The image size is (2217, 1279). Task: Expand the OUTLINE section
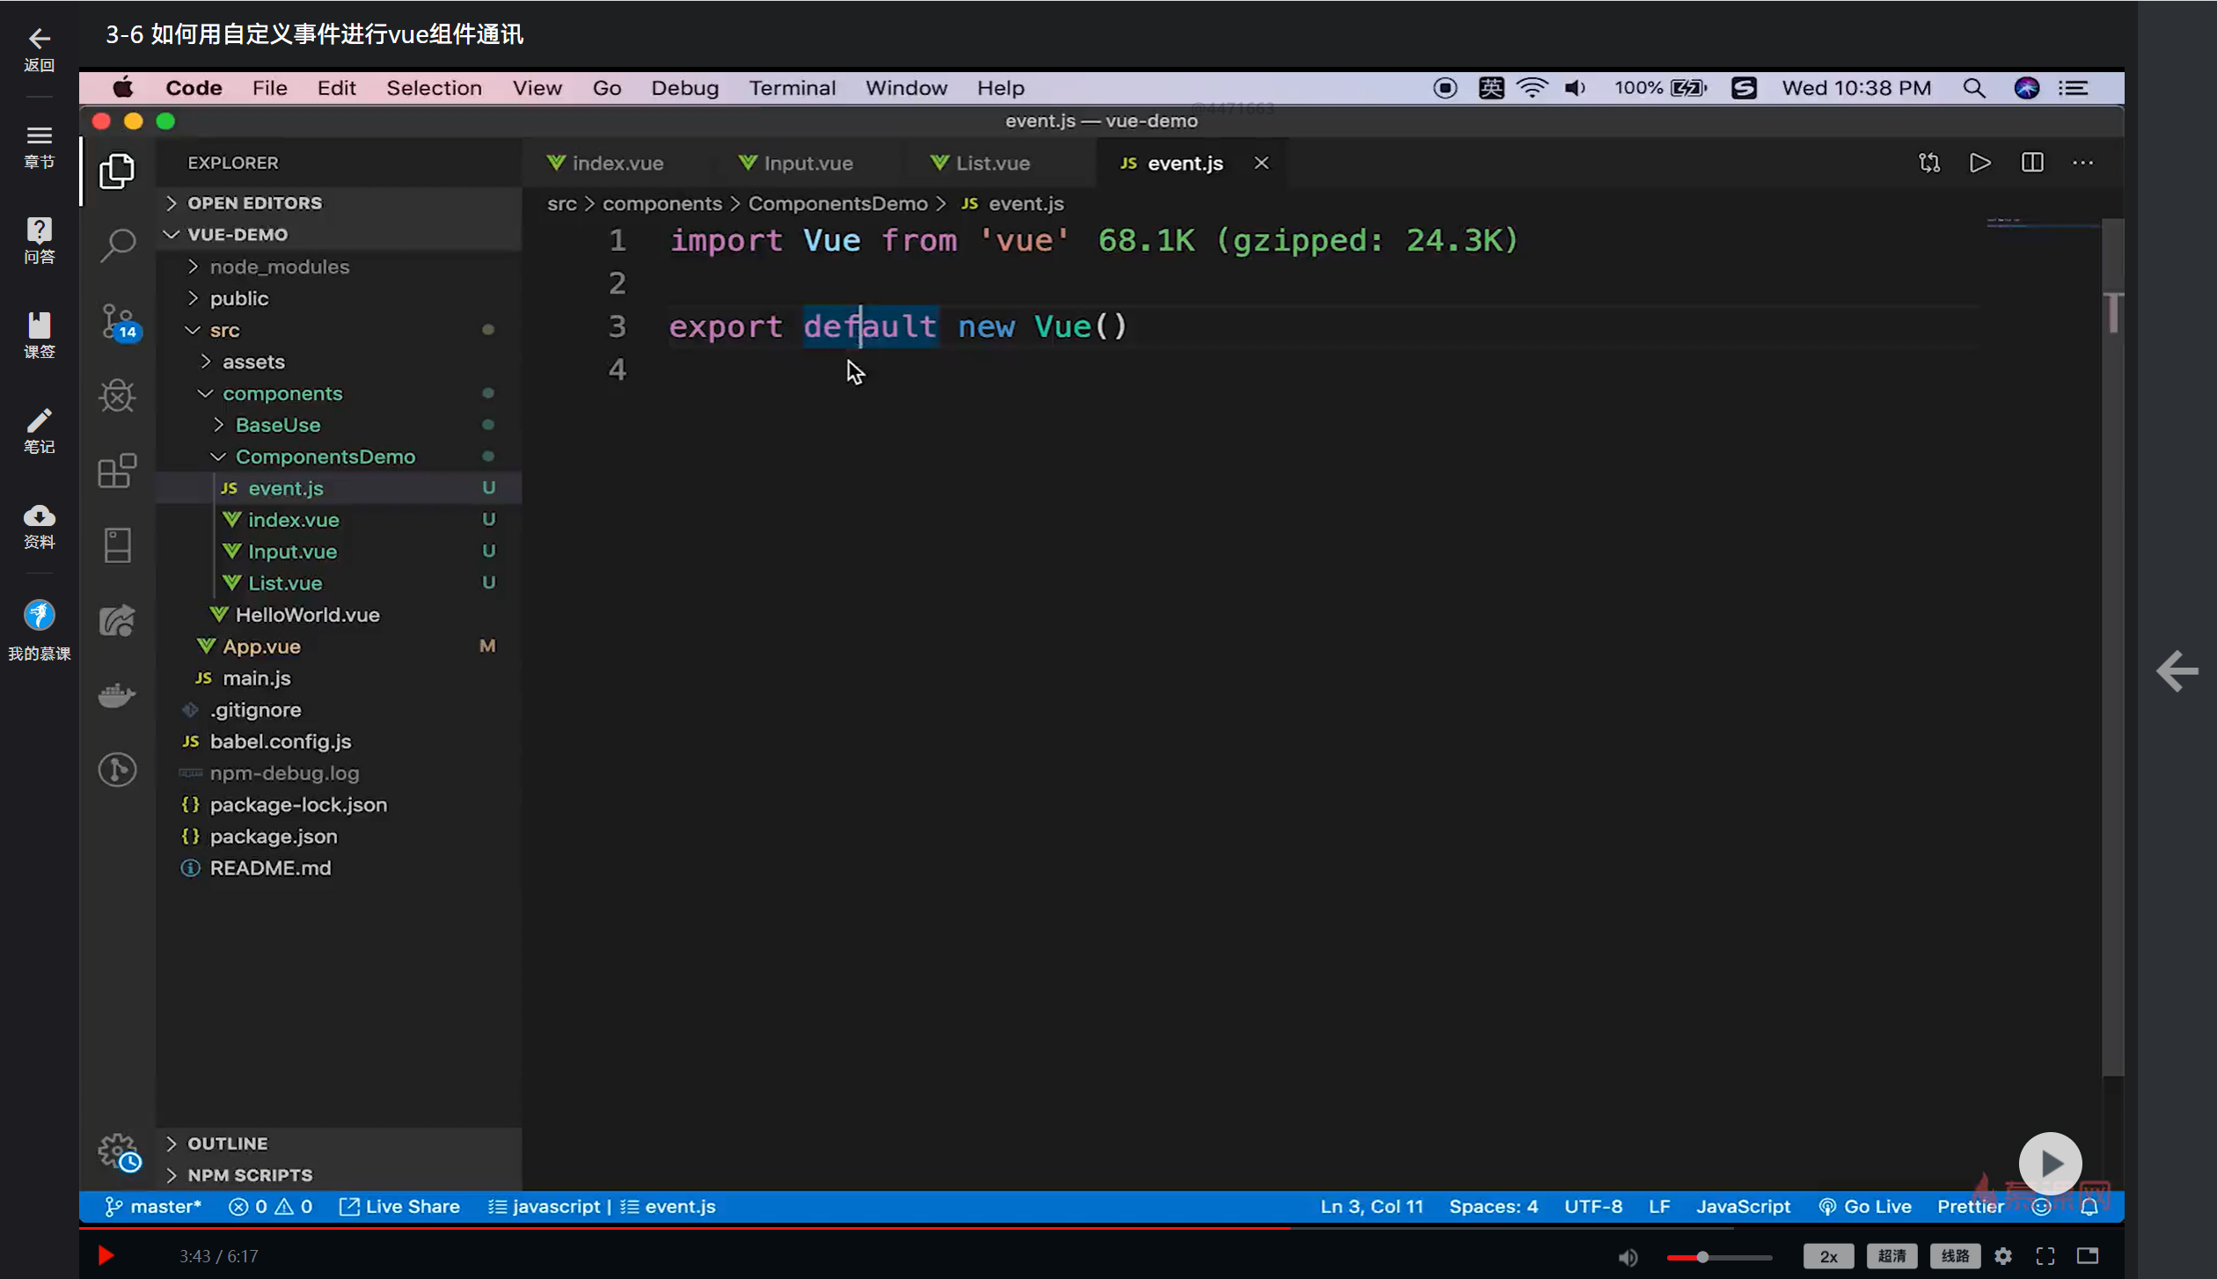227,1144
